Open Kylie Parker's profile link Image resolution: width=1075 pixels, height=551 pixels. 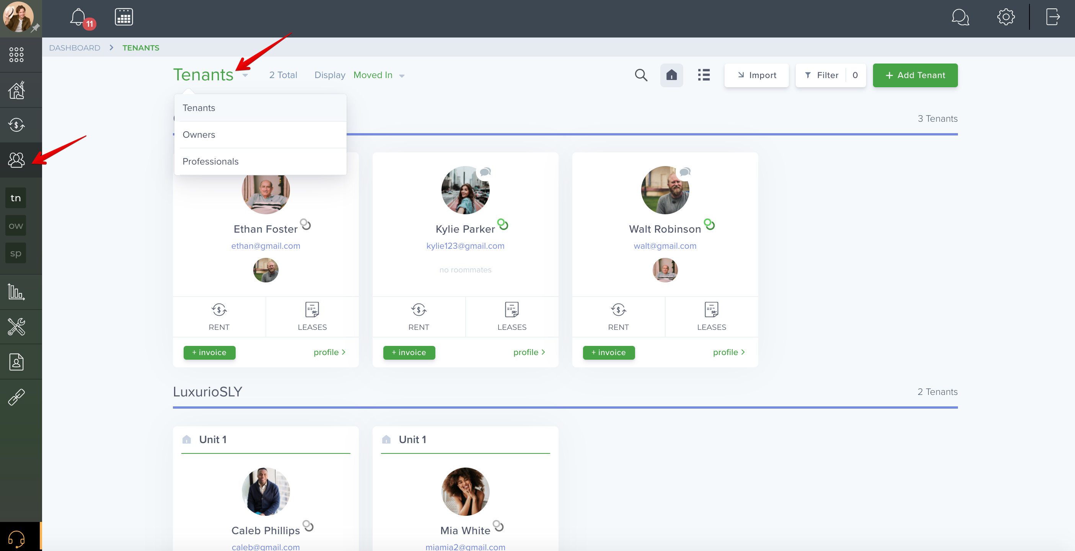[x=529, y=352]
